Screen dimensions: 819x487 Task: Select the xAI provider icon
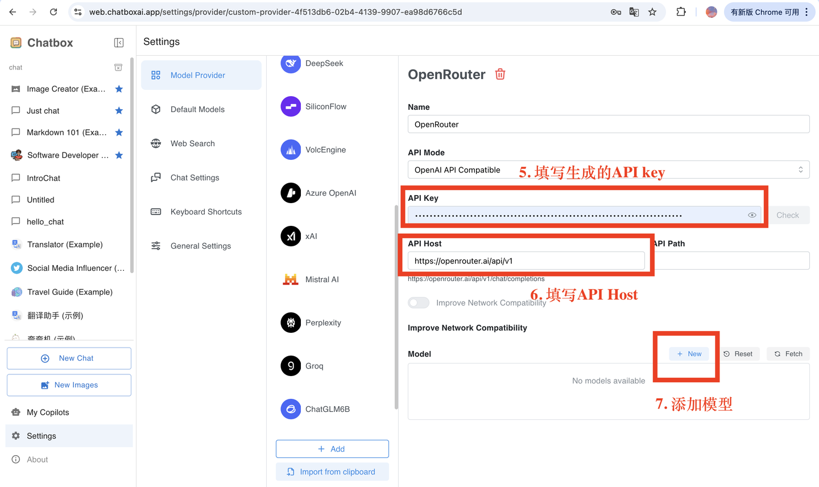(x=291, y=236)
